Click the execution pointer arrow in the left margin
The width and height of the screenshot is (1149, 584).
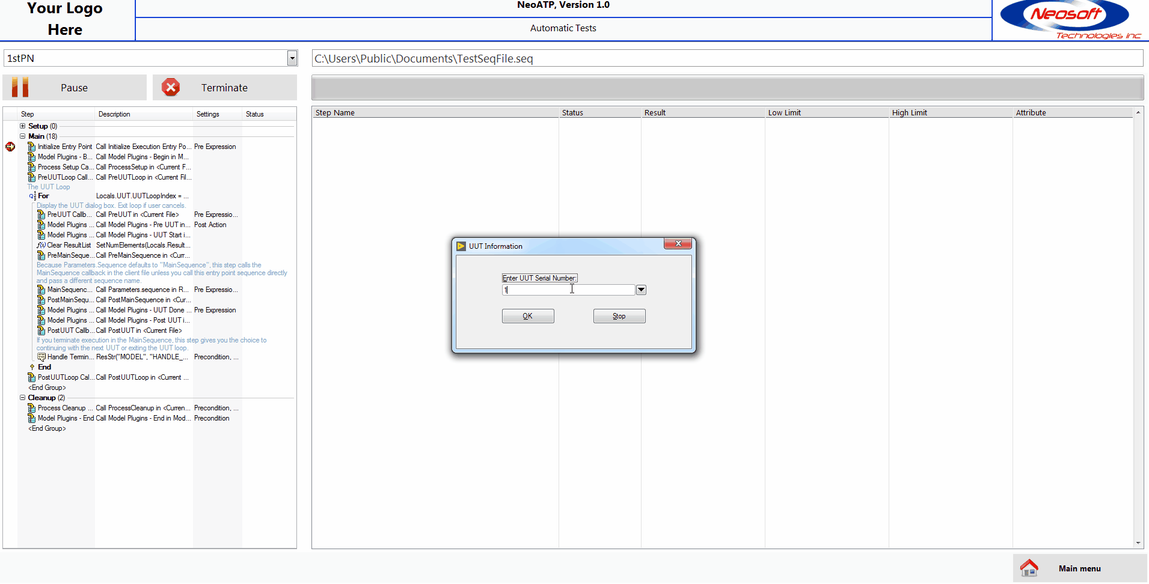pos(10,146)
